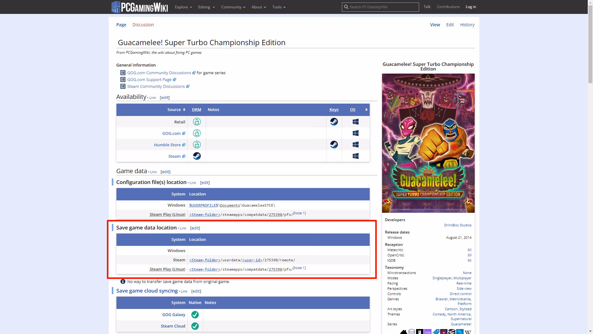Open Contributions in the header
This screenshot has height=334, width=593.
point(448,7)
